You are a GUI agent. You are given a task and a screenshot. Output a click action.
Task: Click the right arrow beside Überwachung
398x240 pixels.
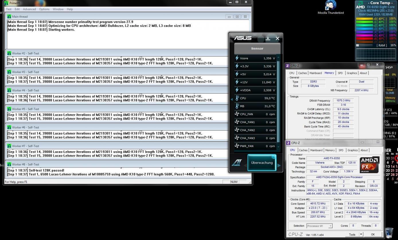[x=279, y=166]
